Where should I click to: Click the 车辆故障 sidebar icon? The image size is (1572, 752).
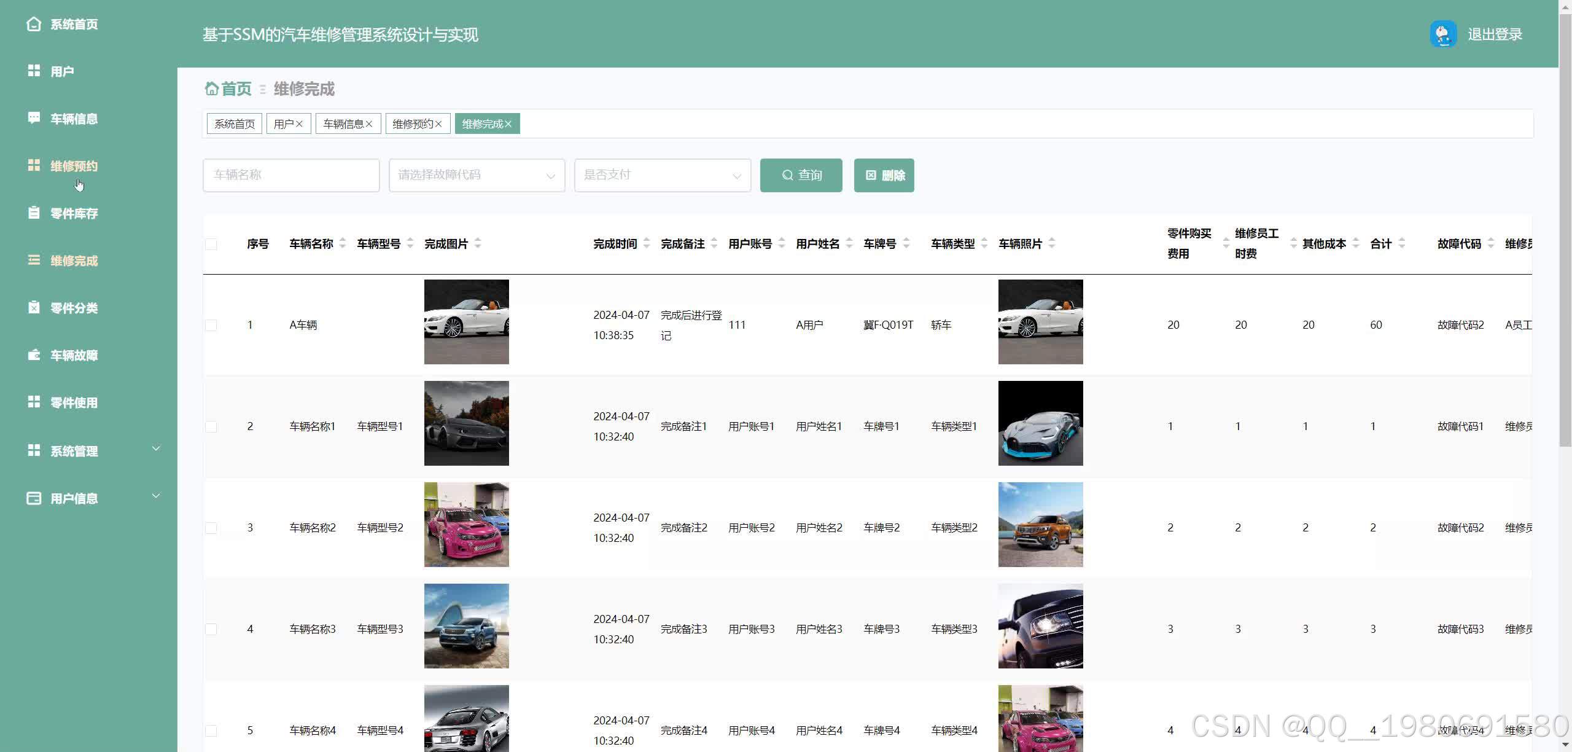34,355
